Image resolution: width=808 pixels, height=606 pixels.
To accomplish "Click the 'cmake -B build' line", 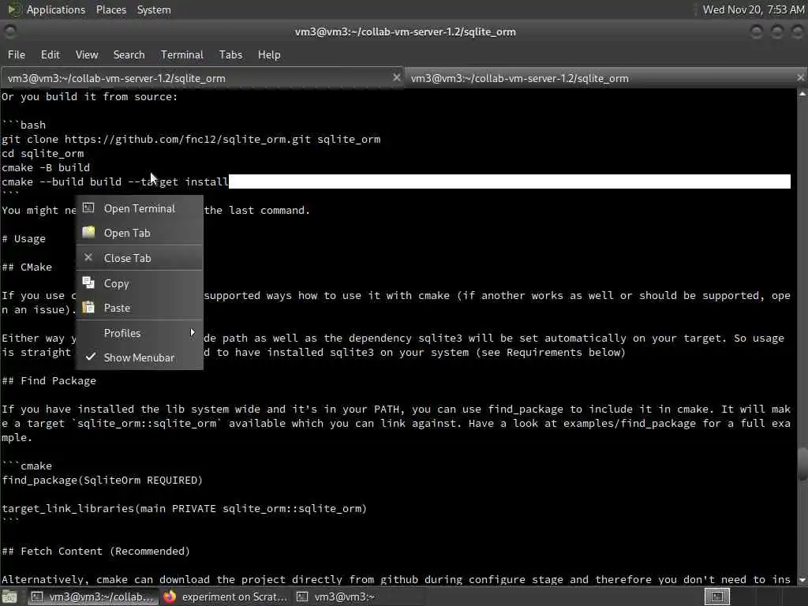I will [x=46, y=167].
